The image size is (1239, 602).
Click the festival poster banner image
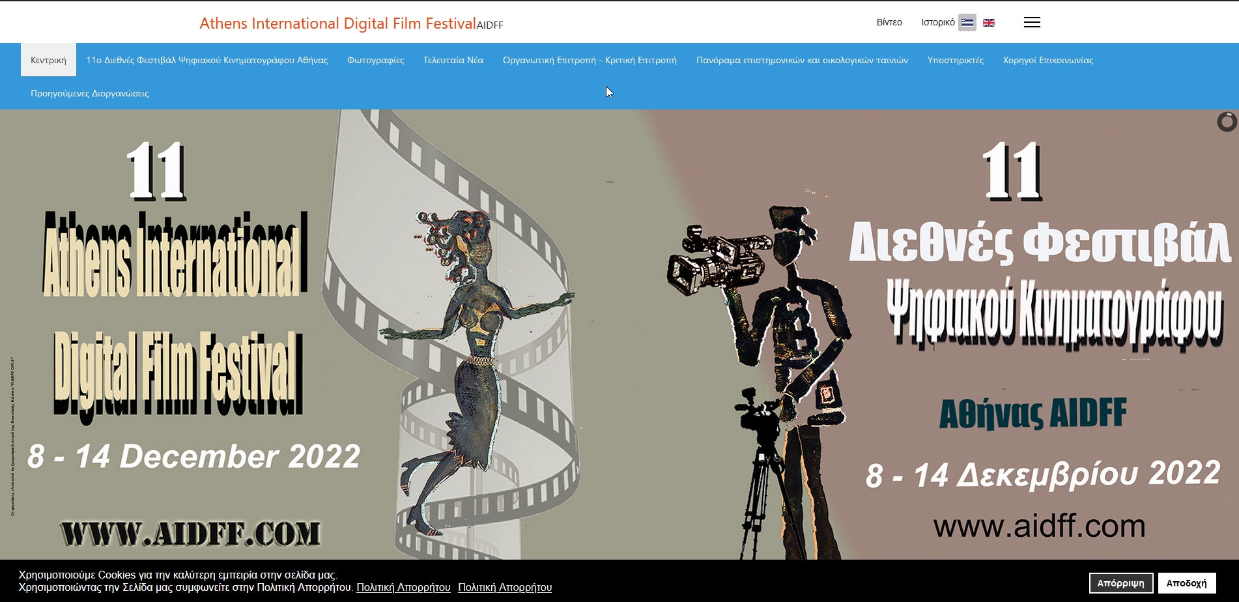(x=619, y=334)
